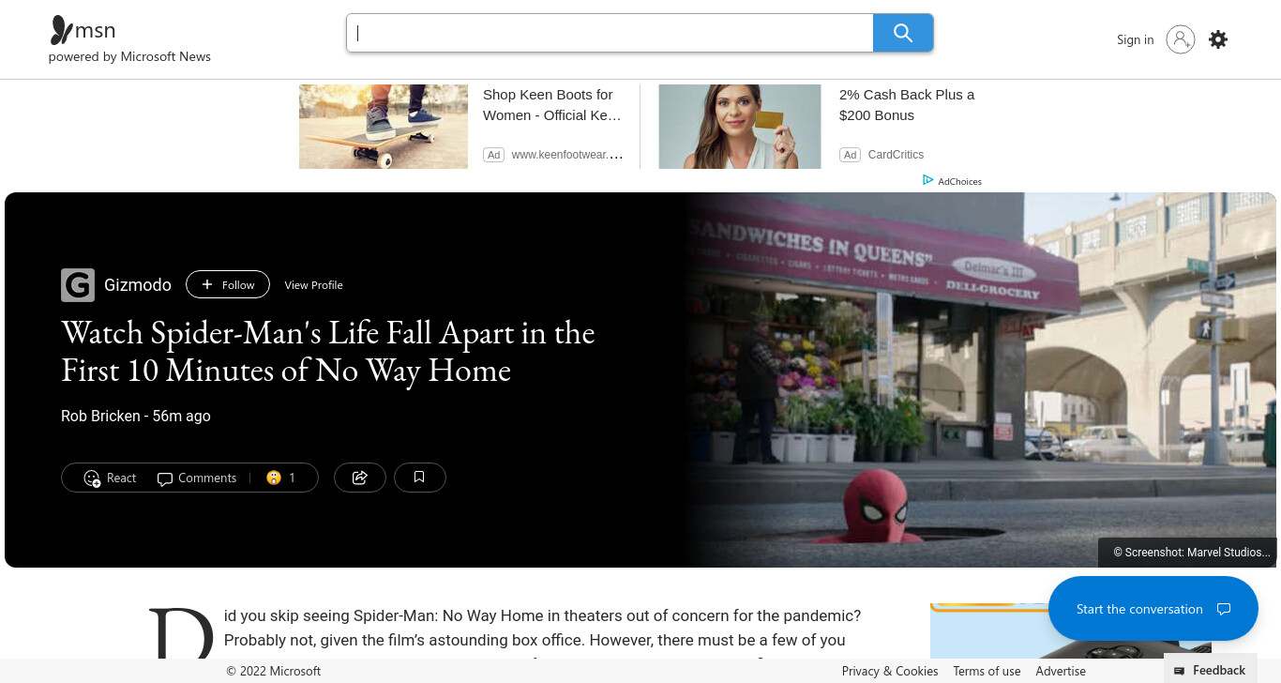
Task: Open the Keen Boots ad text
Action: point(552,105)
